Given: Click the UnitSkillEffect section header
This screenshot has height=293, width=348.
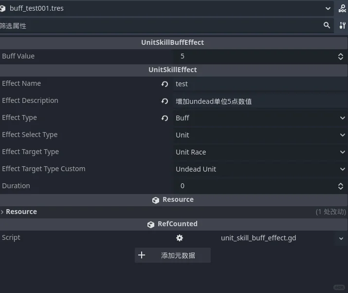Looking at the screenshot, I should click(174, 70).
